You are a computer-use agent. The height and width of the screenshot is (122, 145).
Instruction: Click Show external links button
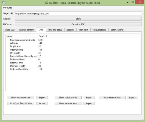[x=68, y=103]
